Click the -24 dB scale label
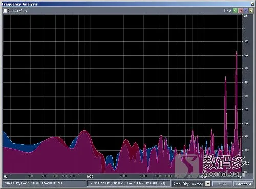This screenshot has width=256, height=189. pos(246,55)
